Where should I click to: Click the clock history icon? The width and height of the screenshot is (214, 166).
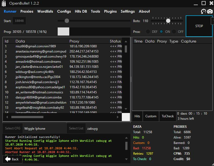click(x=203, y=12)
